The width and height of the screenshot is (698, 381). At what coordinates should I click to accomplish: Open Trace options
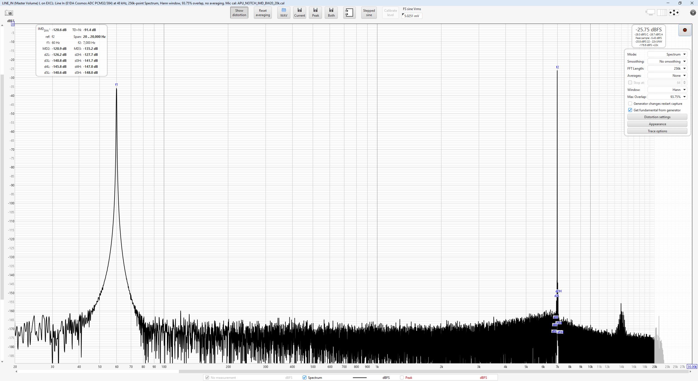(x=657, y=131)
